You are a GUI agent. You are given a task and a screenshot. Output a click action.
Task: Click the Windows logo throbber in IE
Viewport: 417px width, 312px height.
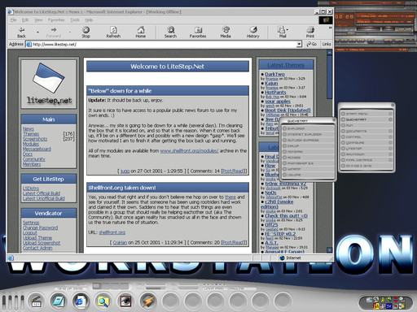coord(326,19)
